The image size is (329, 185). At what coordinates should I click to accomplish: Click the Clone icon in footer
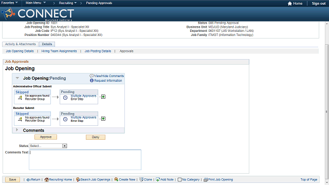click(x=141, y=179)
